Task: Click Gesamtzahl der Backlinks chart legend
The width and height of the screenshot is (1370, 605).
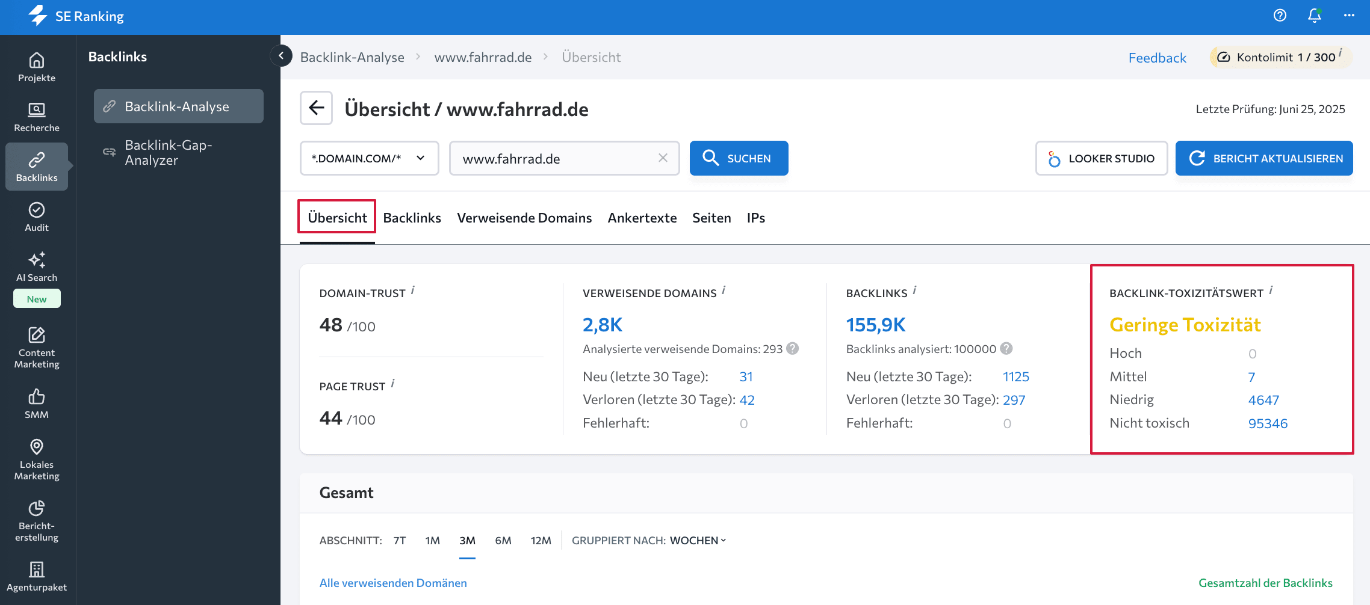Action: click(x=1265, y=583)
